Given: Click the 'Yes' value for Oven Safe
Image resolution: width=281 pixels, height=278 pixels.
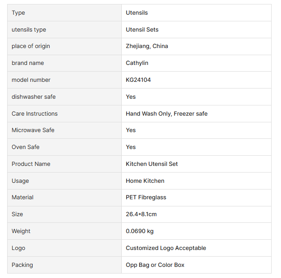Looking at the screenshot, I should (131, 147).
